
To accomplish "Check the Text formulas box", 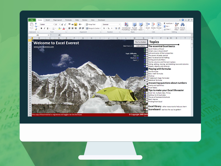I will (147, 72).
